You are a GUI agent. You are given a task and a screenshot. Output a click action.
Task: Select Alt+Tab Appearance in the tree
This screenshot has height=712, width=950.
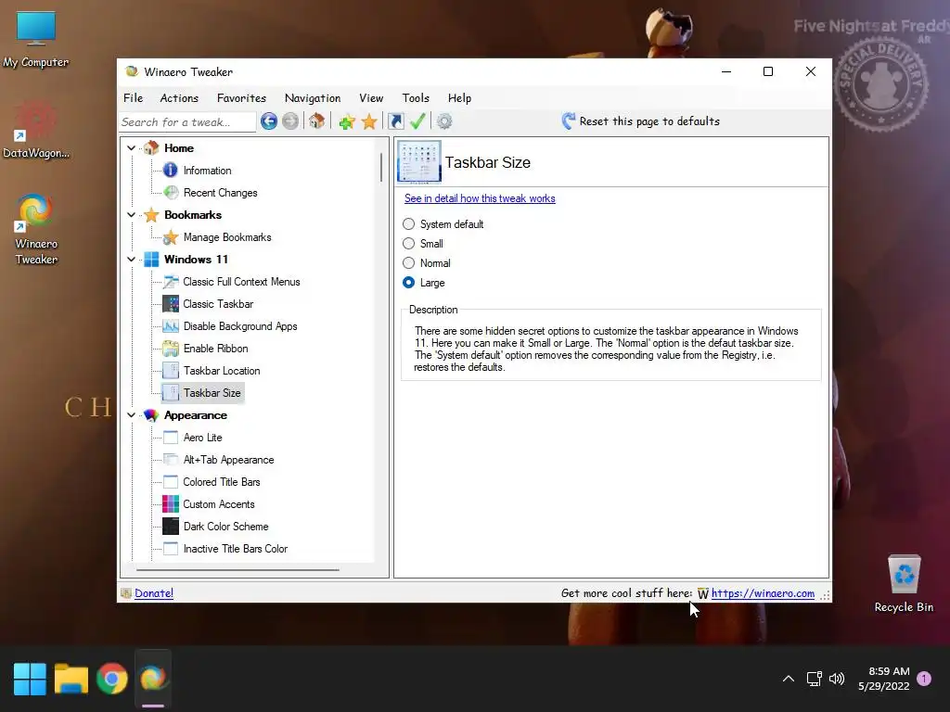[228, 460]
